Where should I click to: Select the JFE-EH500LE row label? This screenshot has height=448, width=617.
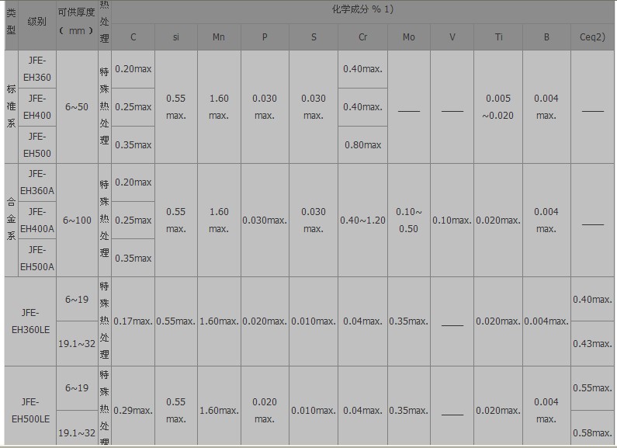[x=30, y=410]
